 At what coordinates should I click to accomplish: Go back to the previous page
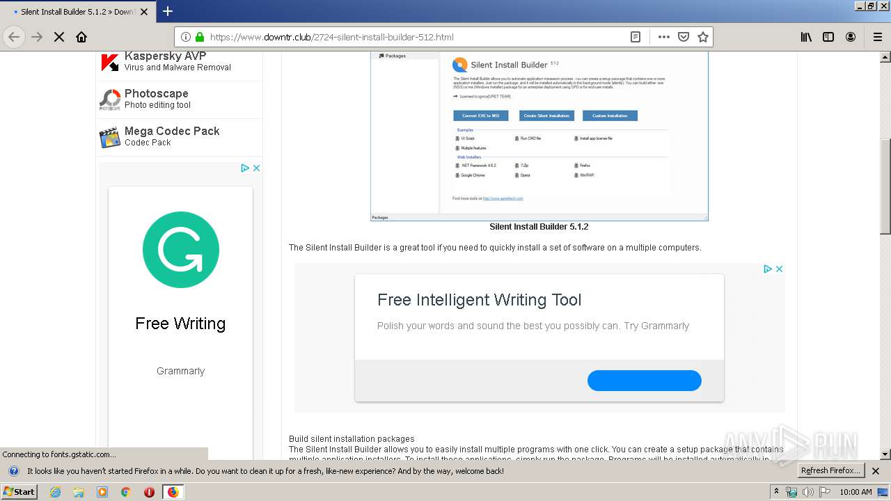click(x=14, y=37)
